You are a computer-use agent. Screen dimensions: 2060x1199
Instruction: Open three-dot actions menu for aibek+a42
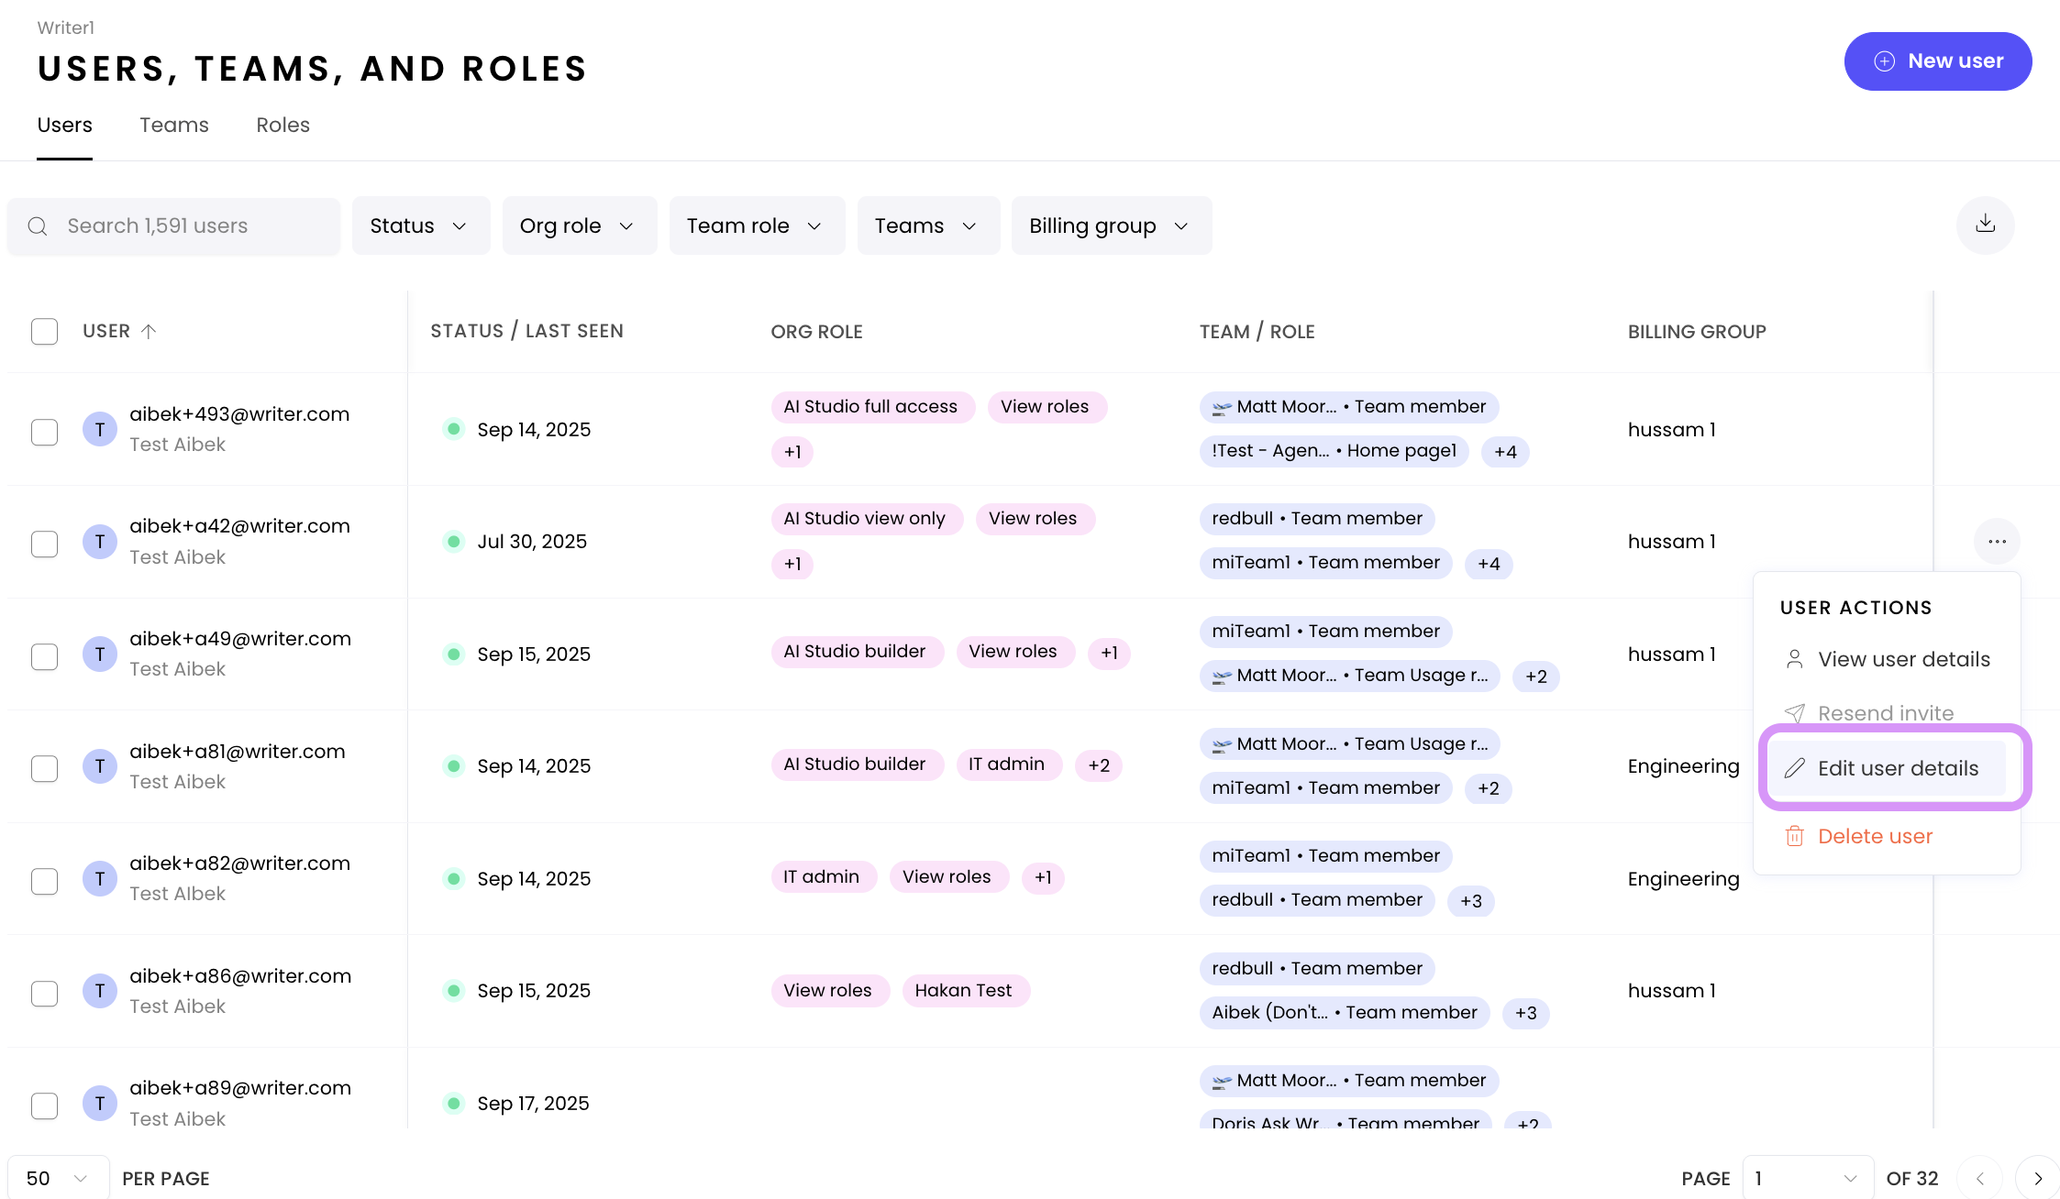[1997, 542]
